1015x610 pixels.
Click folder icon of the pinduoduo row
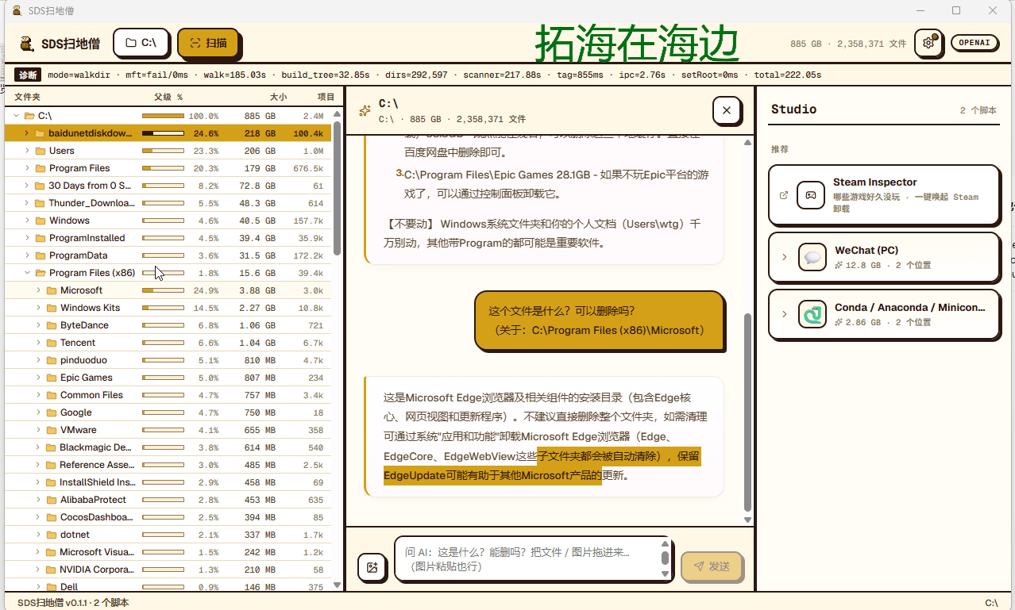(52, 360)
